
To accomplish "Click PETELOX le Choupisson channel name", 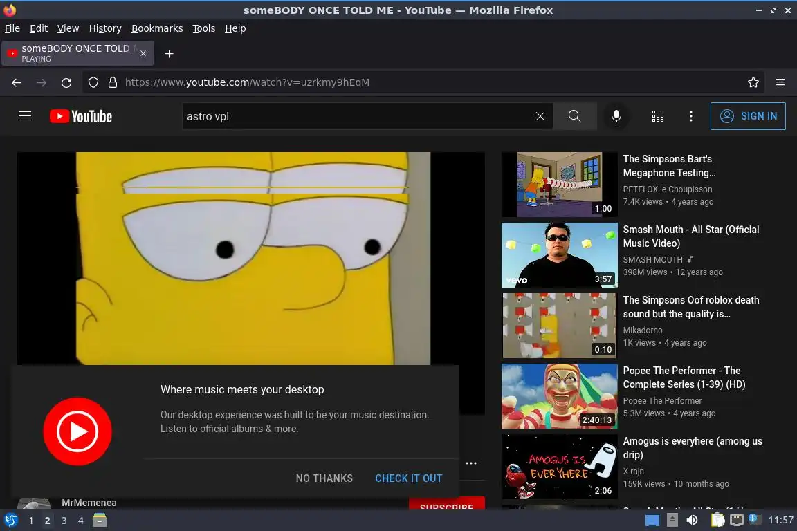I will [x=668, y=189].
